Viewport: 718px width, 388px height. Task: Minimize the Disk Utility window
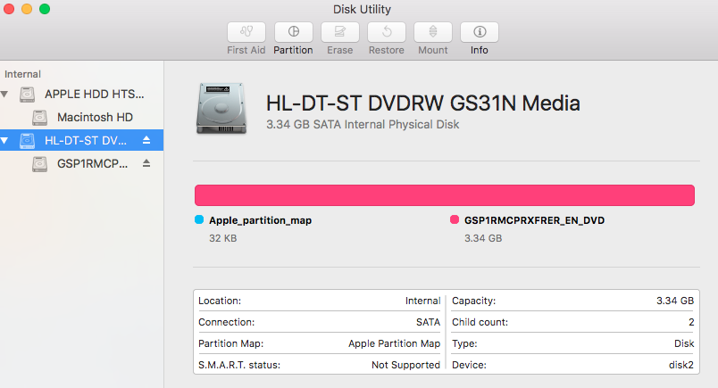27,9
